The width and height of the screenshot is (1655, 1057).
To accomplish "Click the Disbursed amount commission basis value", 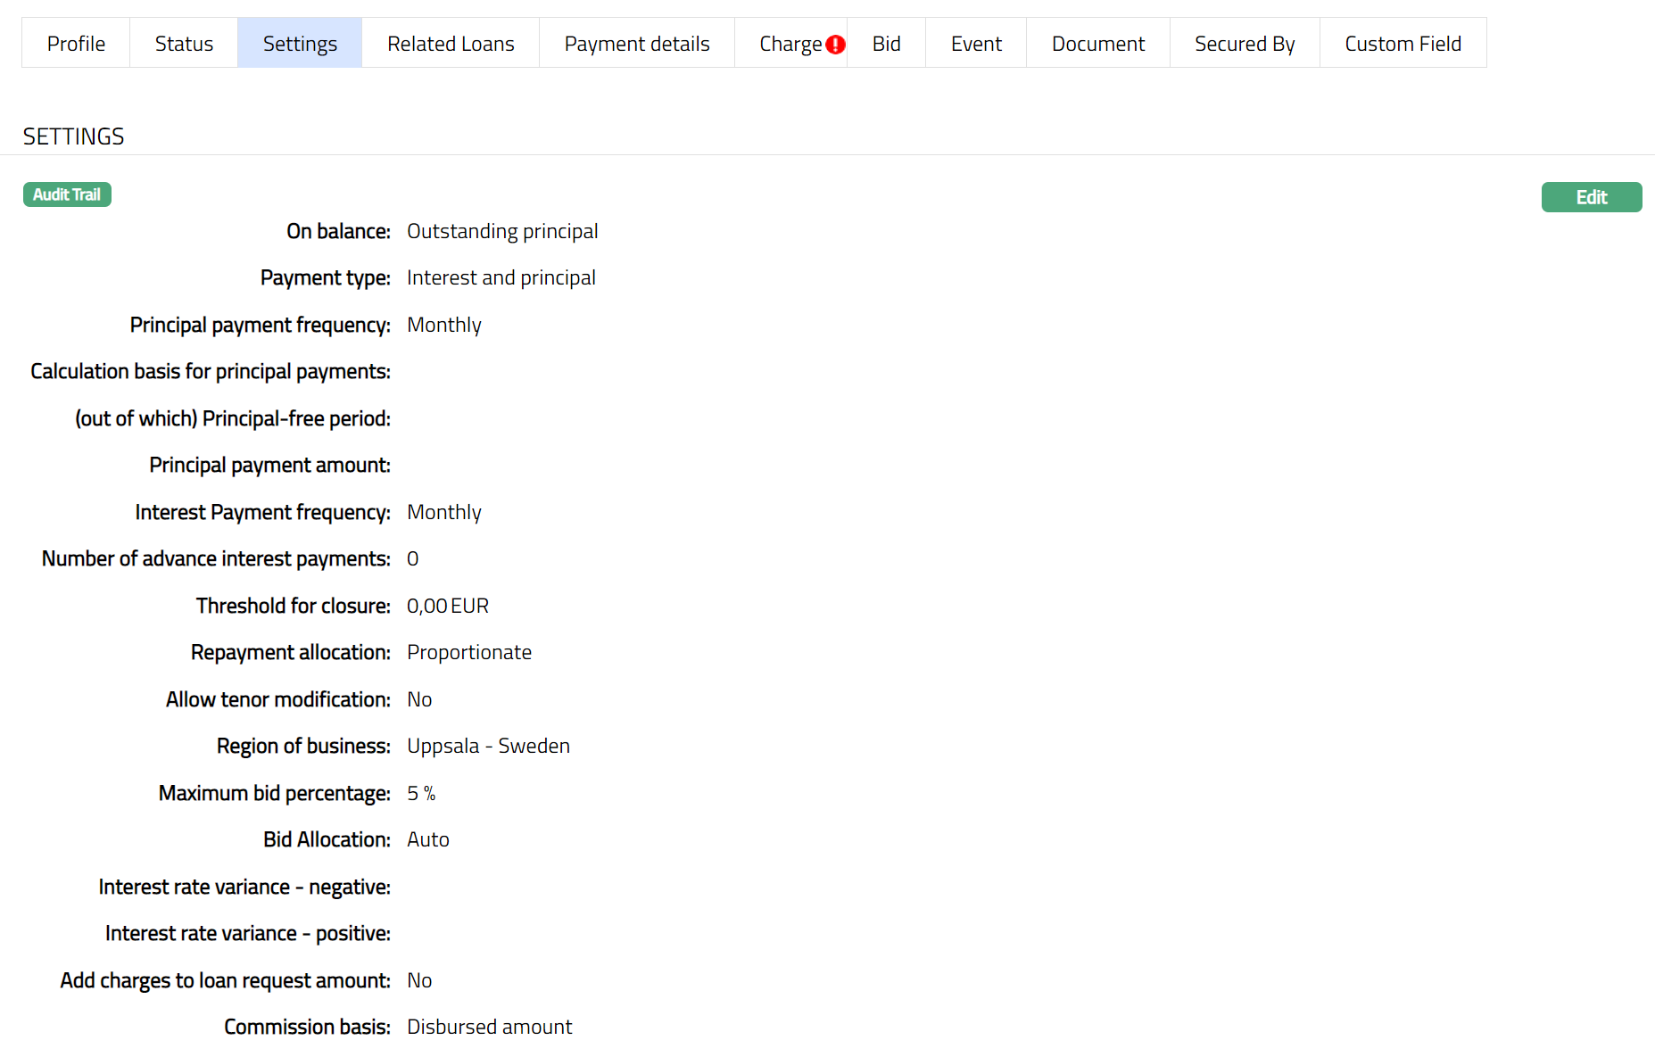I will pyautogui.click(x=489, y=1027).
